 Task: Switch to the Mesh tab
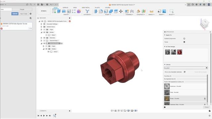click(x=75, y=8)
